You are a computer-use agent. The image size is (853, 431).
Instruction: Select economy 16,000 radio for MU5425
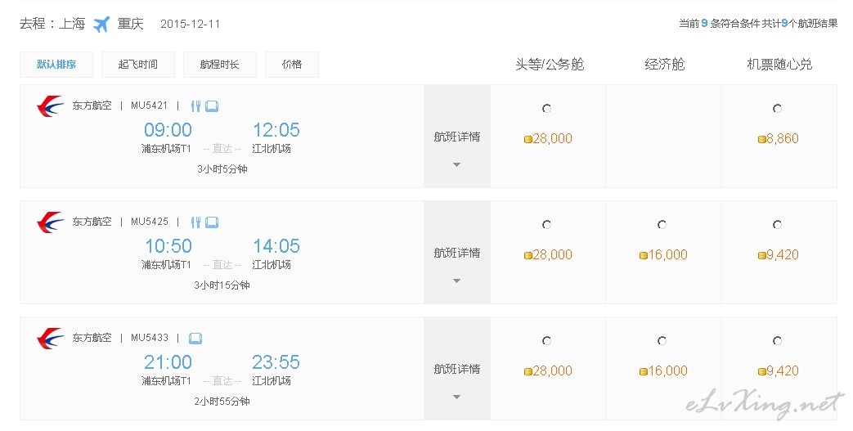(662, 224)
